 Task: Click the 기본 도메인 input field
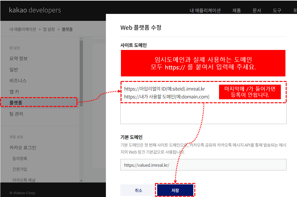(x=203, y=165)
